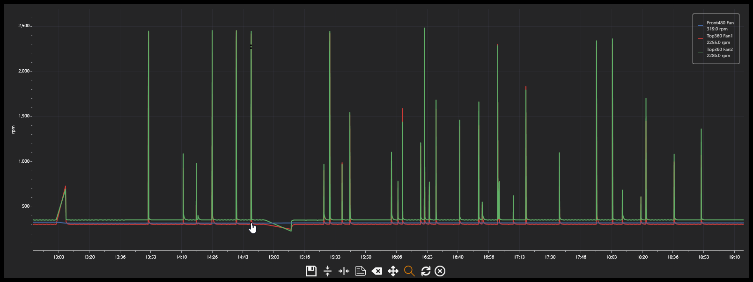Click the vertical compress arrows icon
The image size is (753, 282).
327,271
